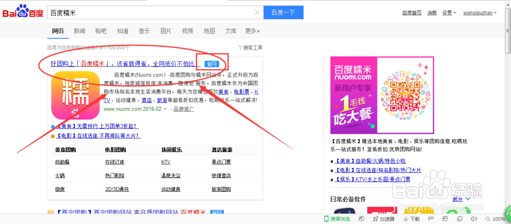Open the 温泉洗浴 table link
Image resolution: width=511 pixels, height=224 pixels.
(x=171, y=176)
